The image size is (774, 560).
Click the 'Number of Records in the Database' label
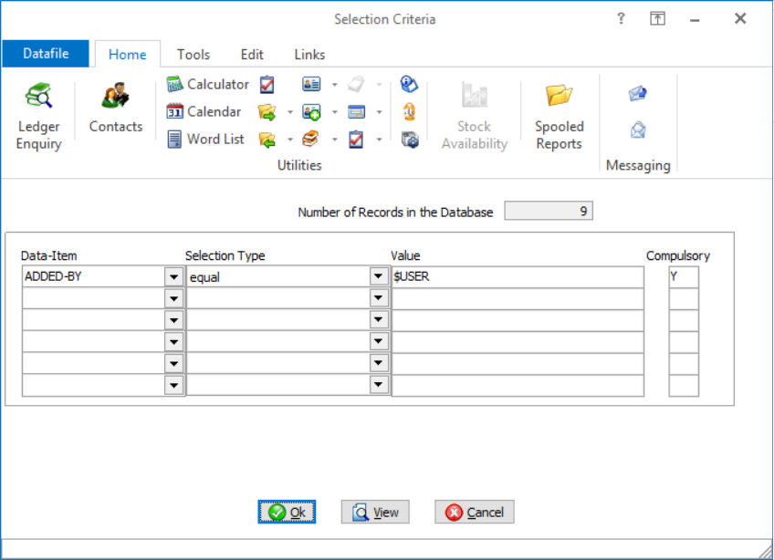(x=395, y=213)
